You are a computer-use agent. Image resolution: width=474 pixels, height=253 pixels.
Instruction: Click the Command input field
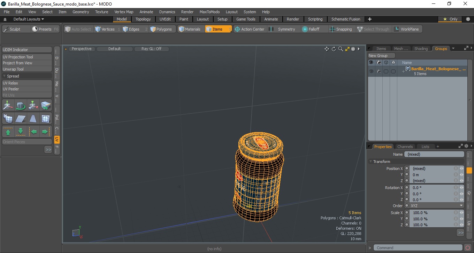pos(418,248)
